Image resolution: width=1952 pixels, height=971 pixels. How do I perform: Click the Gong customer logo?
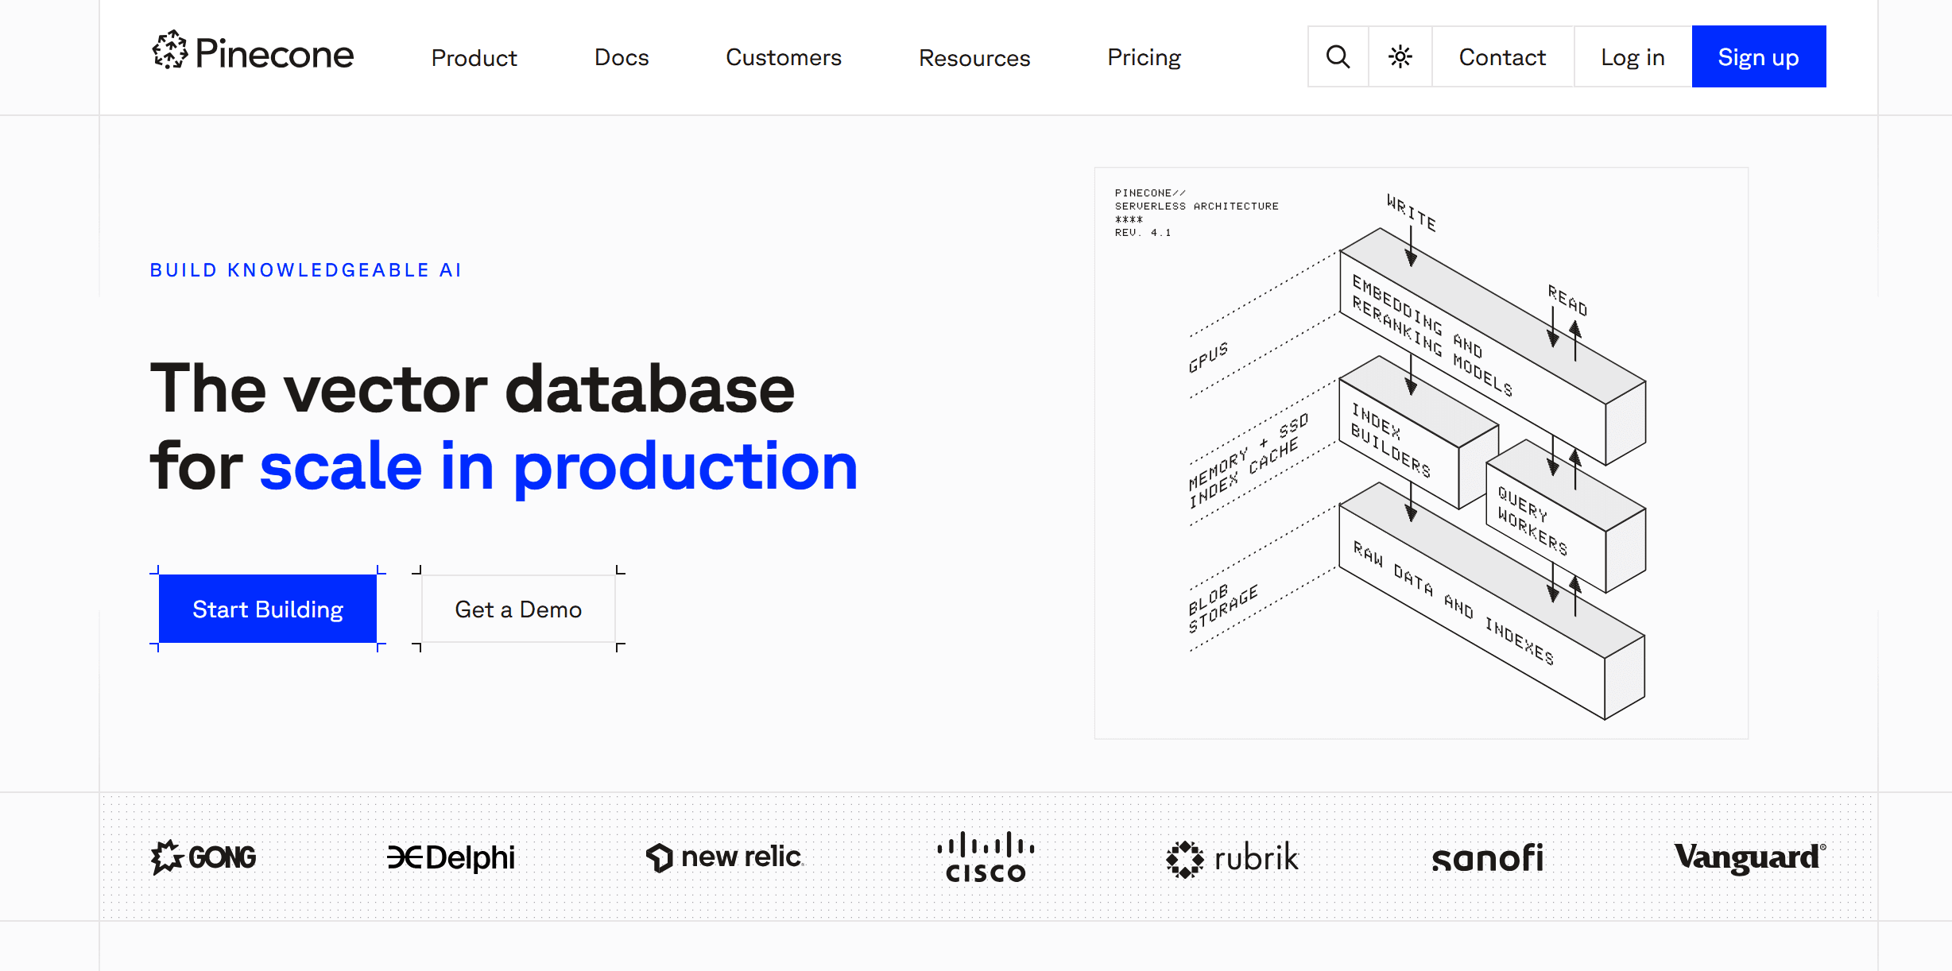click(x=203, y=857)
